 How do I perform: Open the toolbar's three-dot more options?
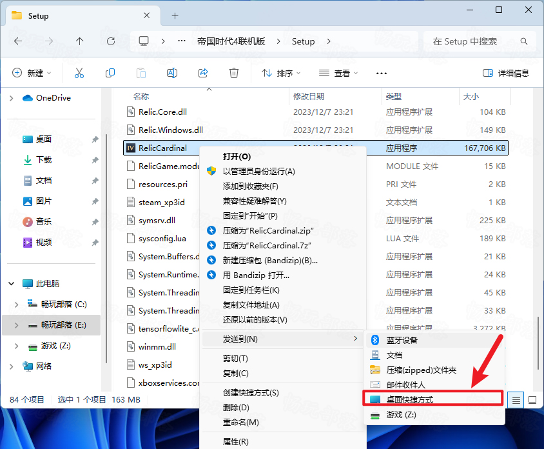click(x=382, y=74)
